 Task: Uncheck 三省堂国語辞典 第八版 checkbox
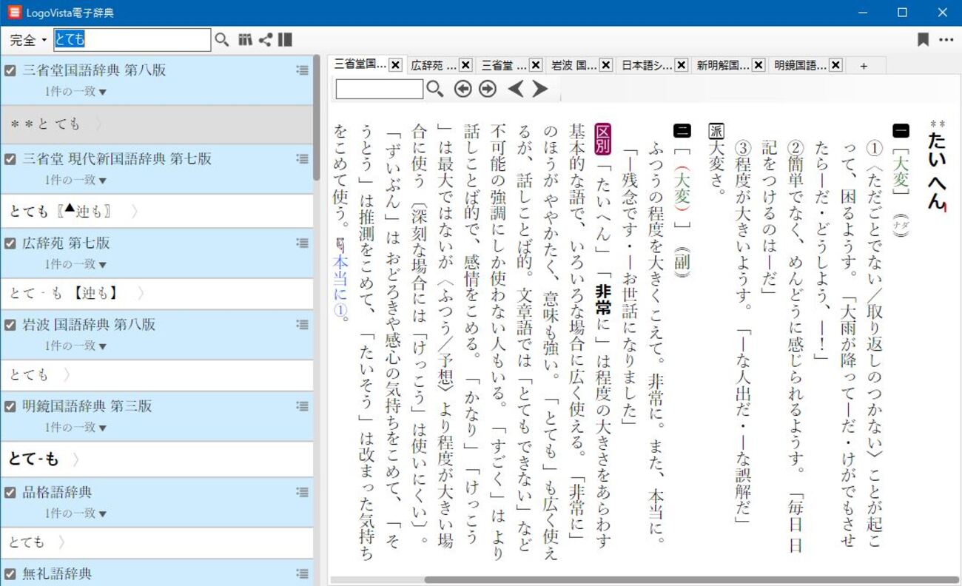10,70
